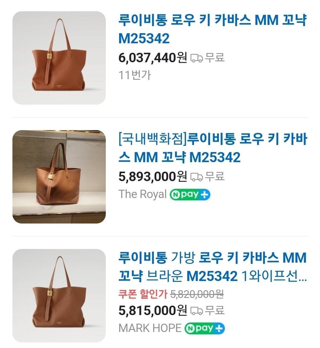Click first brown tote bag thumbnail
This screenshot has width=320, height=348.
tap(59, 58)
